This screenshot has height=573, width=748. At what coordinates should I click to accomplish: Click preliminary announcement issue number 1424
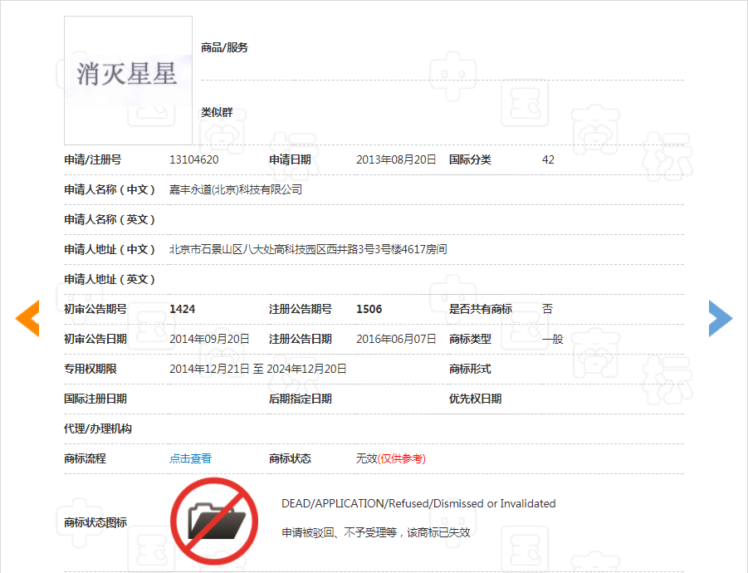pos(182,309)
